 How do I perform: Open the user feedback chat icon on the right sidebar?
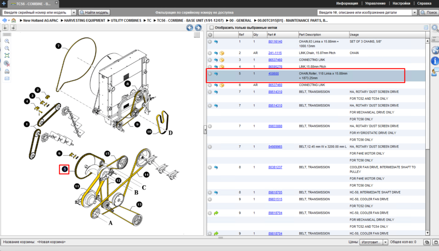point(435,72)
